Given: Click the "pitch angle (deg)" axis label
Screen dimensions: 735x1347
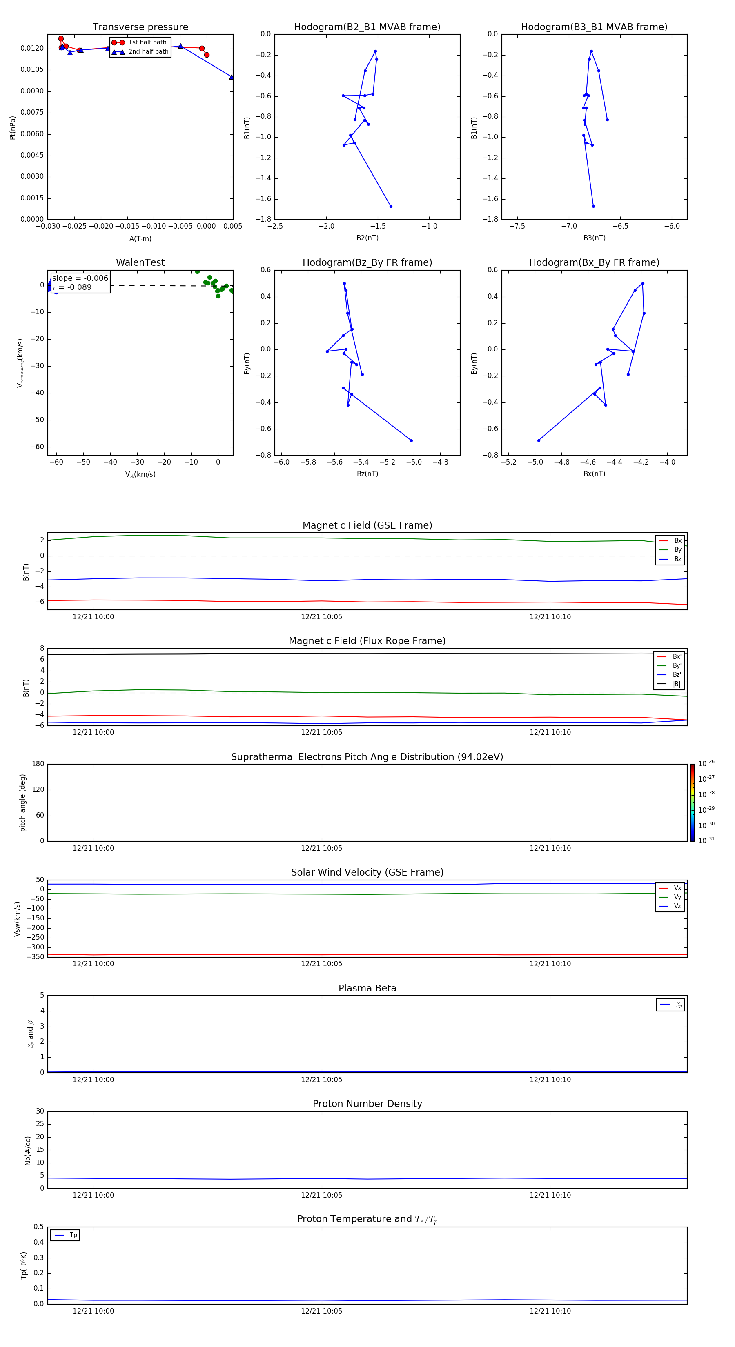Looking at the screenshot, I should 22,802.
